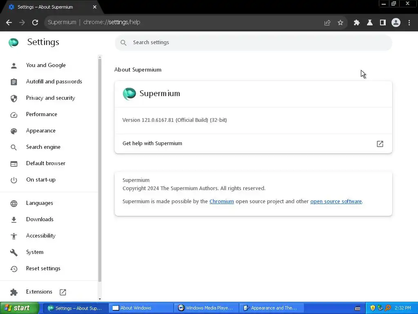Toggle the side panel icon

(x=382, y=23)
